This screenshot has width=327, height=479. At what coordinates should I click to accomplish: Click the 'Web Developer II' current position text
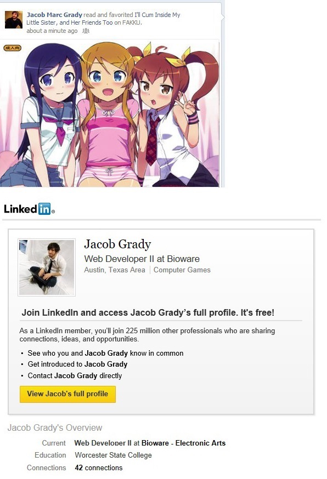[x=103, y=443]
